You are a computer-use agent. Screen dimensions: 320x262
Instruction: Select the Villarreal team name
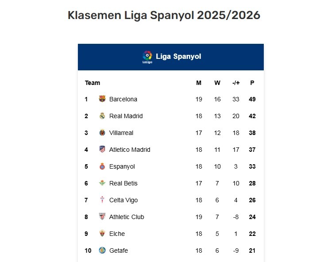click(121, 133)
